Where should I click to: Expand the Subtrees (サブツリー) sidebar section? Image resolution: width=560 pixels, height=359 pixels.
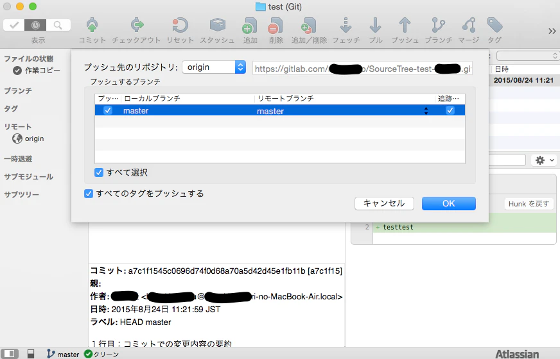click(21, 195)
